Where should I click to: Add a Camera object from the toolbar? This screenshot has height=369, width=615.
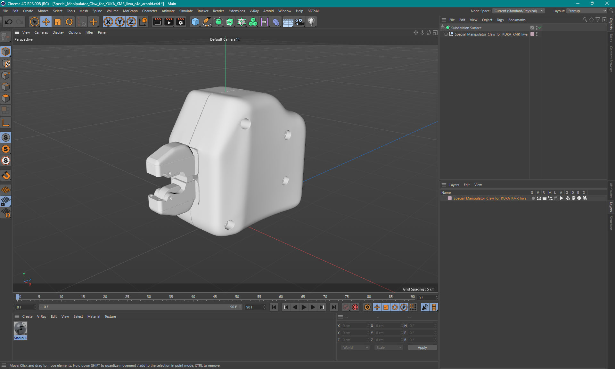[299, 22]
